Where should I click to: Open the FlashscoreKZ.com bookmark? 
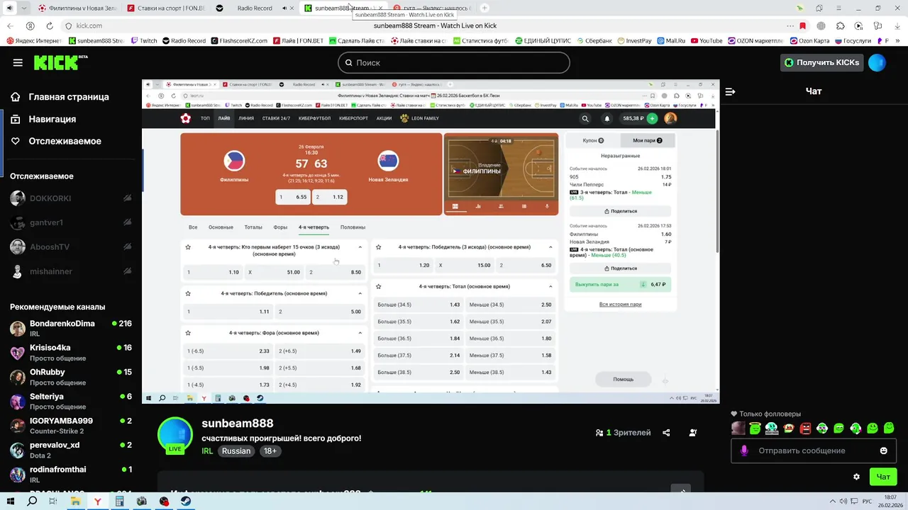[x=239, y=41]
